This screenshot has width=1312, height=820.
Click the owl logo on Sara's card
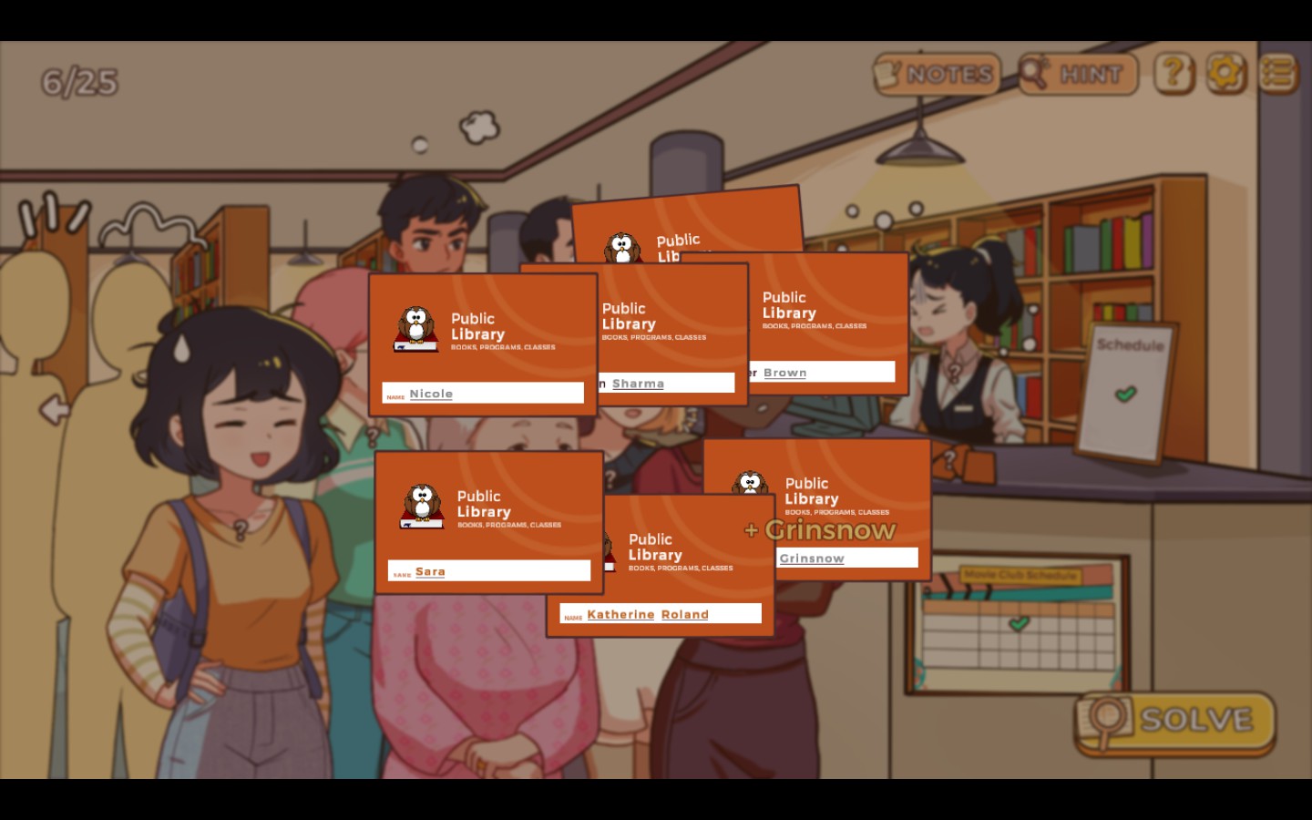point(422,507)
